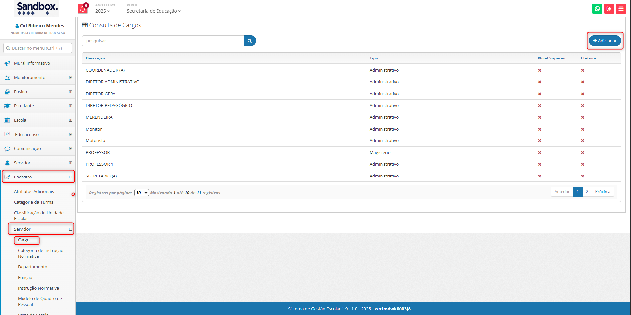Click the Escola building icon
This screenshot has height=315, width=631.
point(7,120)
